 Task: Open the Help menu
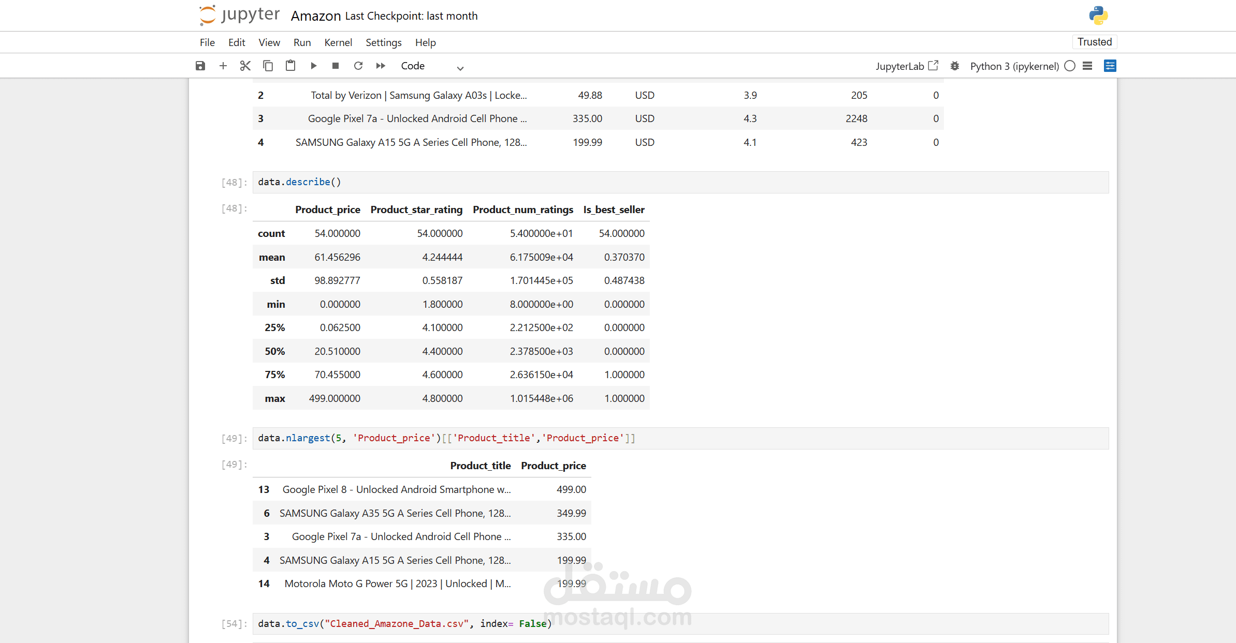tap(425, 42)
